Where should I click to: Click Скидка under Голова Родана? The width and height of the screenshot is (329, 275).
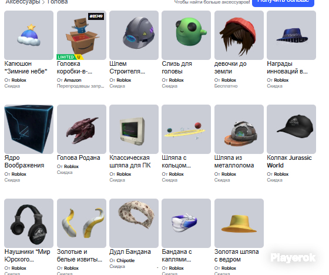65,172
